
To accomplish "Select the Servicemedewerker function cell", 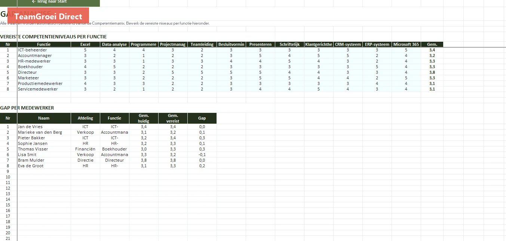I will point(44,89).
